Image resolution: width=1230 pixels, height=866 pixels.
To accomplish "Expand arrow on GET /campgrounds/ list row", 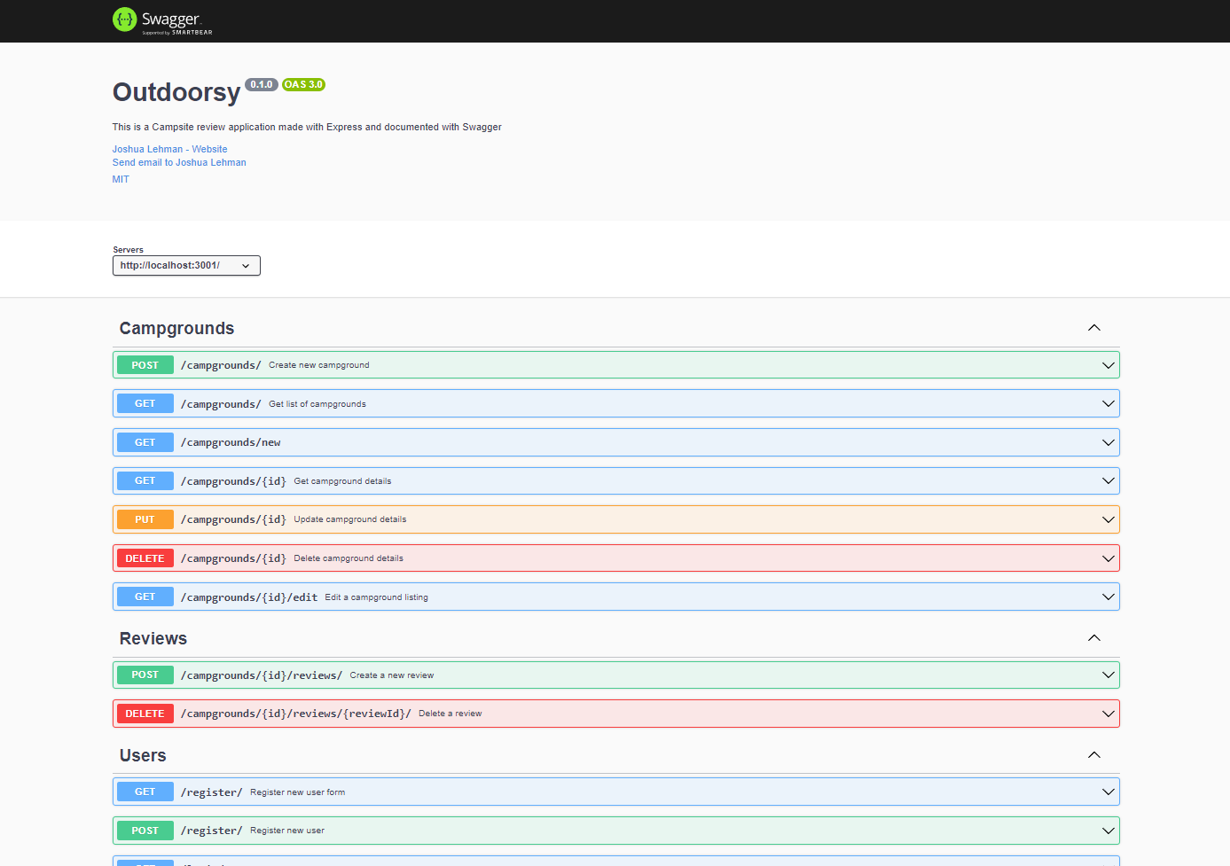I will (x=1108, y=403).
